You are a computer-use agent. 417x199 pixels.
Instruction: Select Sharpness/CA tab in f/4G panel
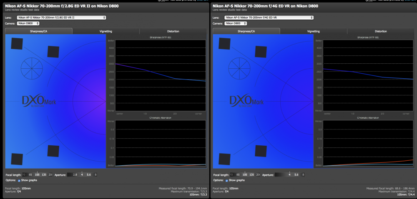tap(246, 31)
